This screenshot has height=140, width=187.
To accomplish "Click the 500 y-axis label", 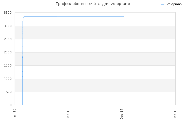I will coord(9,92).
